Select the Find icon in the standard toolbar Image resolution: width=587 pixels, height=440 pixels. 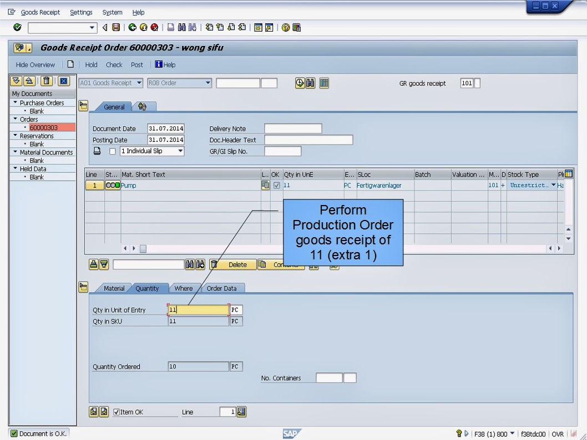pyautogui.click(x=182, y=28)
